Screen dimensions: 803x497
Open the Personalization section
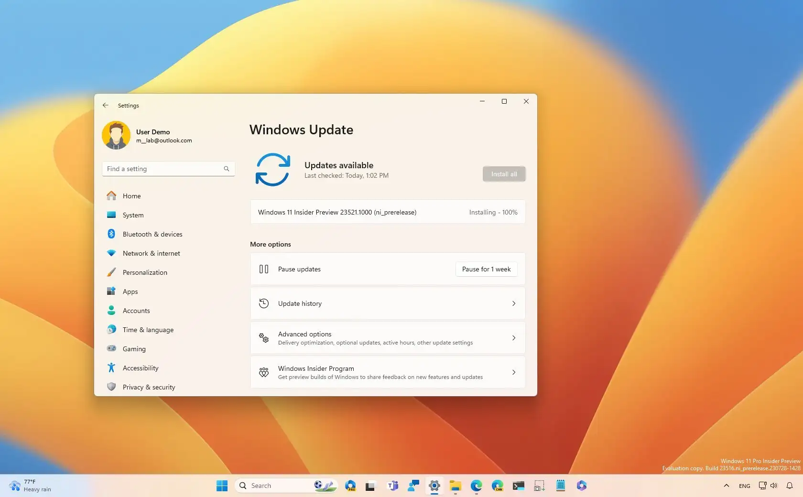[145, 272]
